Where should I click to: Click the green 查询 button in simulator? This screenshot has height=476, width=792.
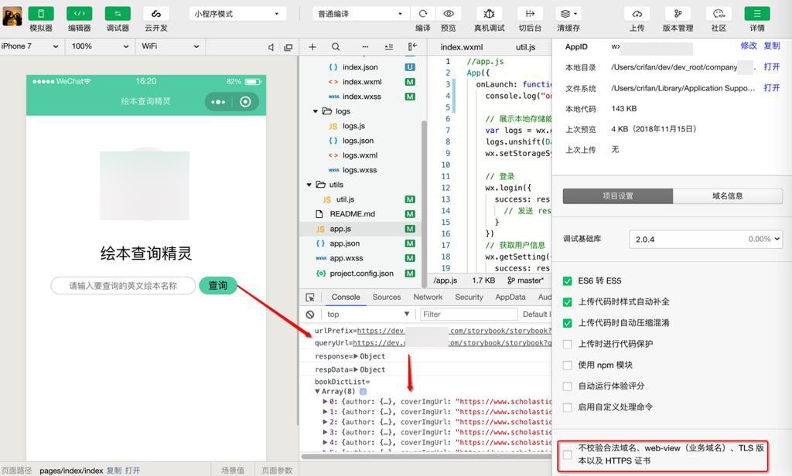[217, 286]
